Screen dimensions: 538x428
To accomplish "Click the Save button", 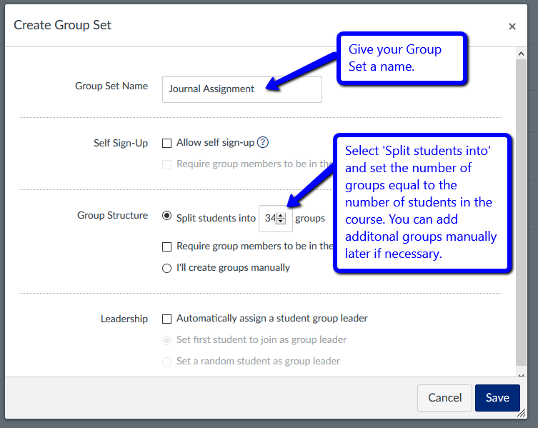I will (x=497, y=398).
